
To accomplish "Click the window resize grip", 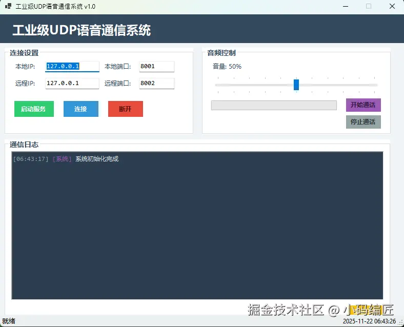I will coord(401,323).
